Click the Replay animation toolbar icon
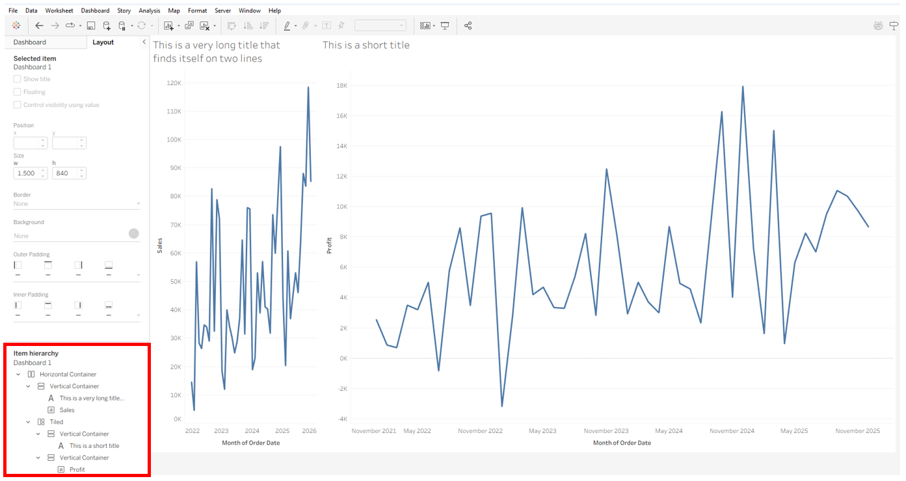 click(70, 25)
